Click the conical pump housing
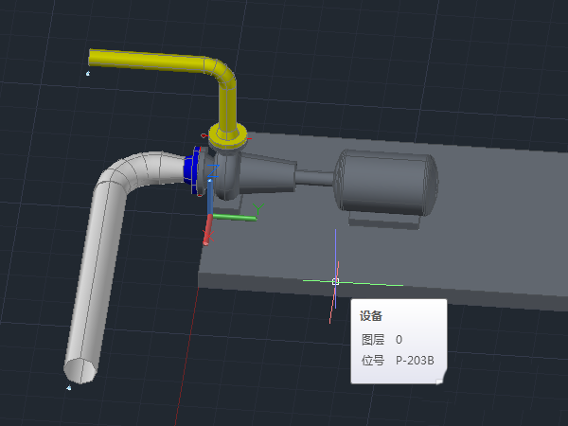Image resolution: width=568 pixels, height=426 pixels. pyautogui.click(x=268, y=173)
